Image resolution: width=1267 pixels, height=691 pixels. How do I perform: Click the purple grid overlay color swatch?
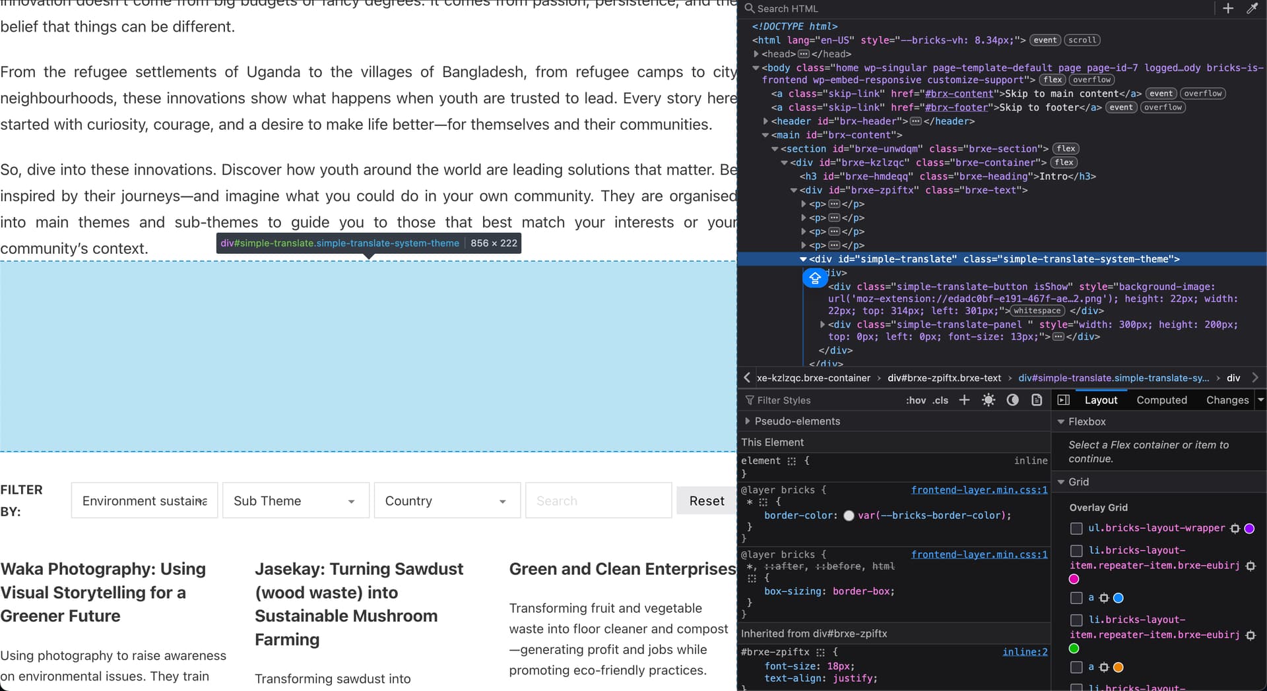[x=1249, y=528]
